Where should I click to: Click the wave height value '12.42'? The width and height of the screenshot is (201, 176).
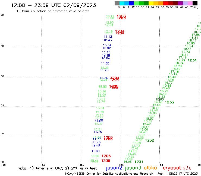[x=134, y=148]
